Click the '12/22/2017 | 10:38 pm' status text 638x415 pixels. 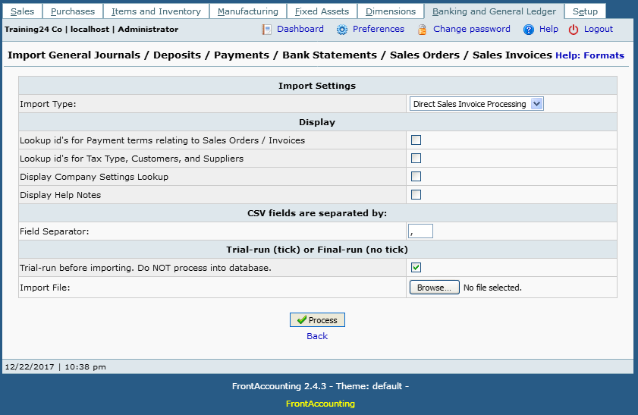(55, 367)
